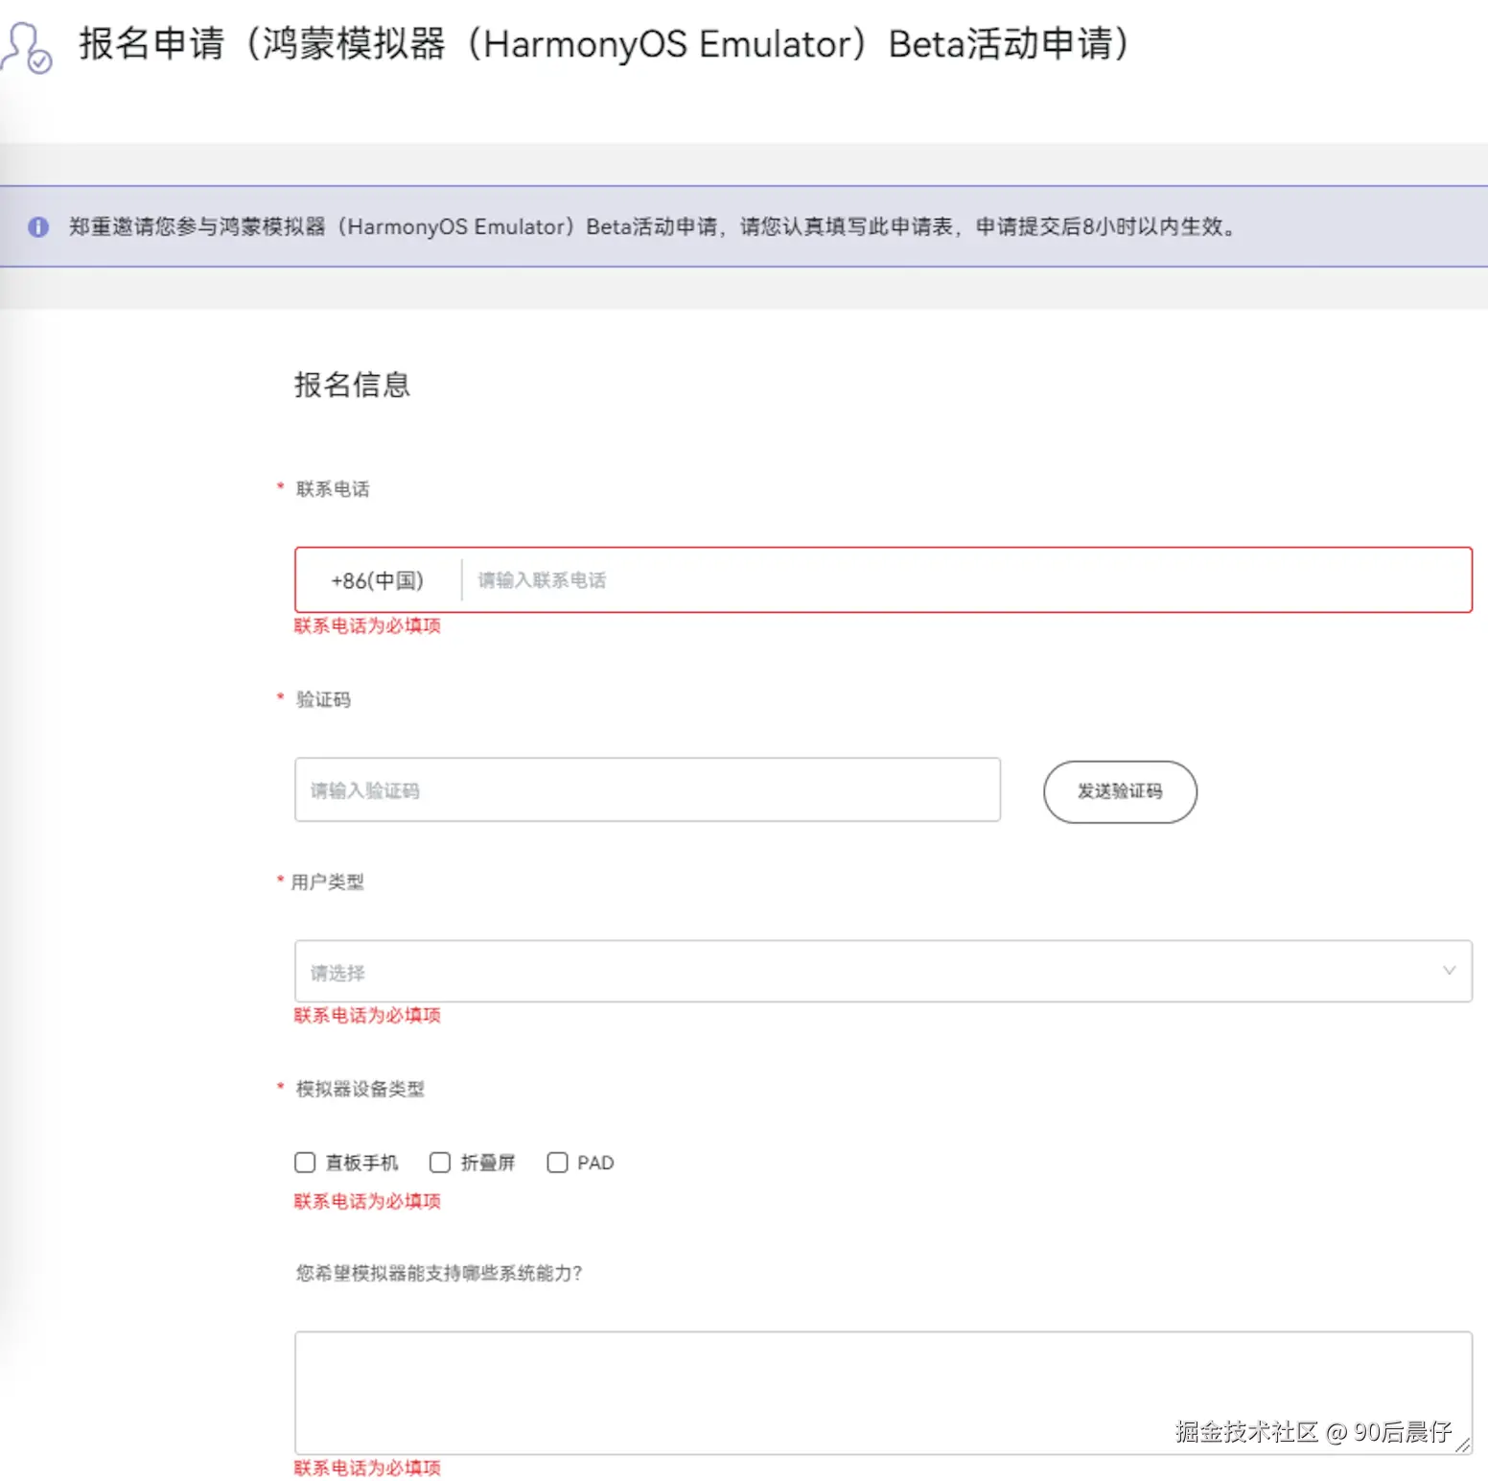Click inside the system capabilities text area
The width and height of the screenshot is (1488, 1481).
tap(883, 1393)
